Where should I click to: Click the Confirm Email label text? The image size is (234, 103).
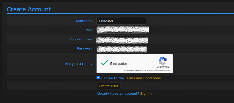[x=81, y=39]
